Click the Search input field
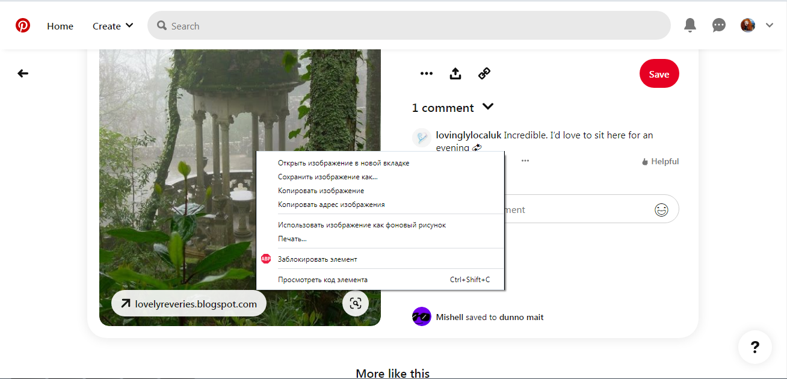 click(409, 26)
